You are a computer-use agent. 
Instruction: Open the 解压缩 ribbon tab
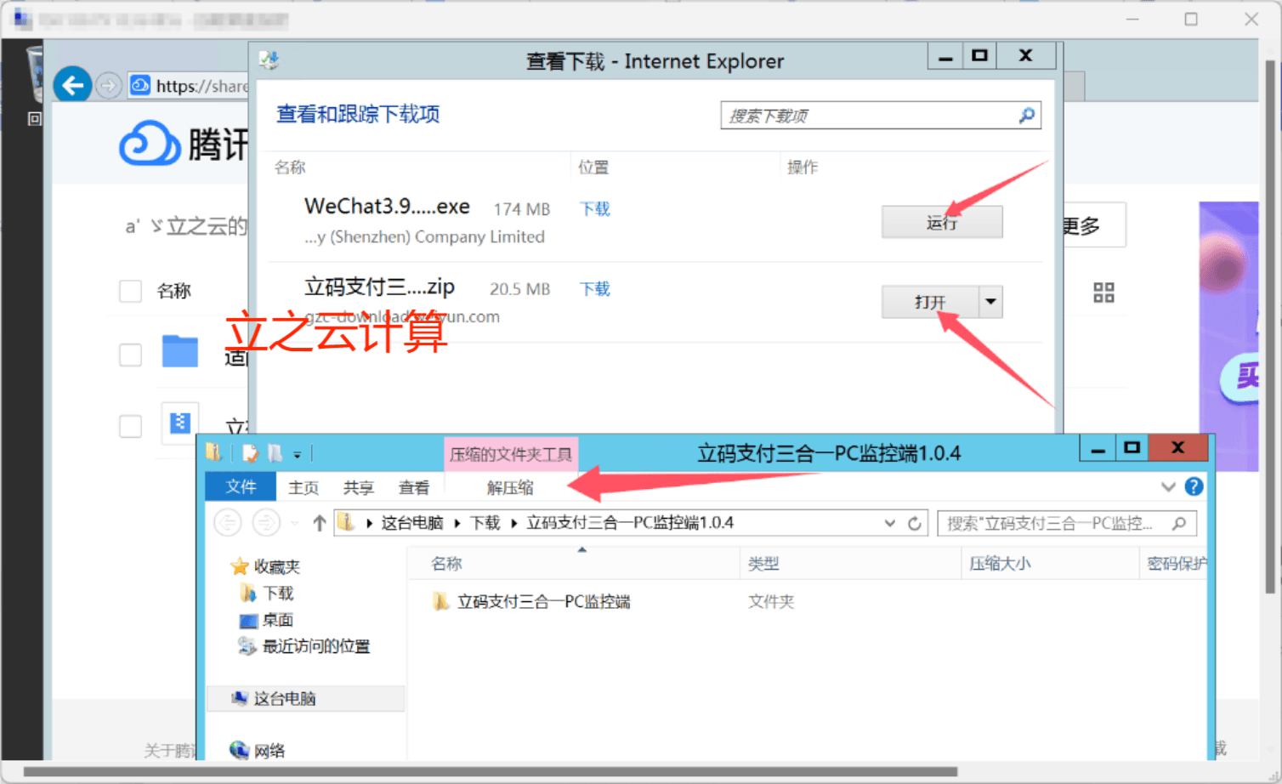click(x=510, y=487)
